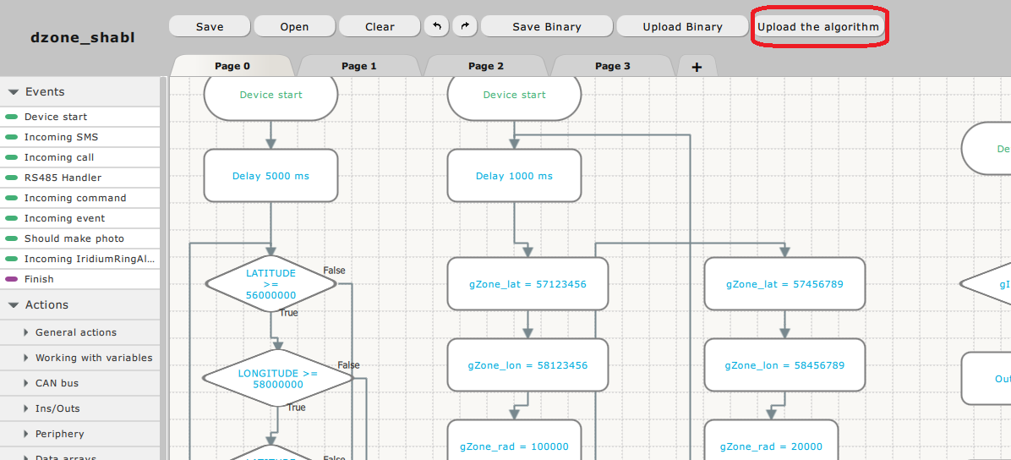The width and height of the screenshot is (1011, 460).
Task: Expand the General actions group
Action: [x=76, y=332]
